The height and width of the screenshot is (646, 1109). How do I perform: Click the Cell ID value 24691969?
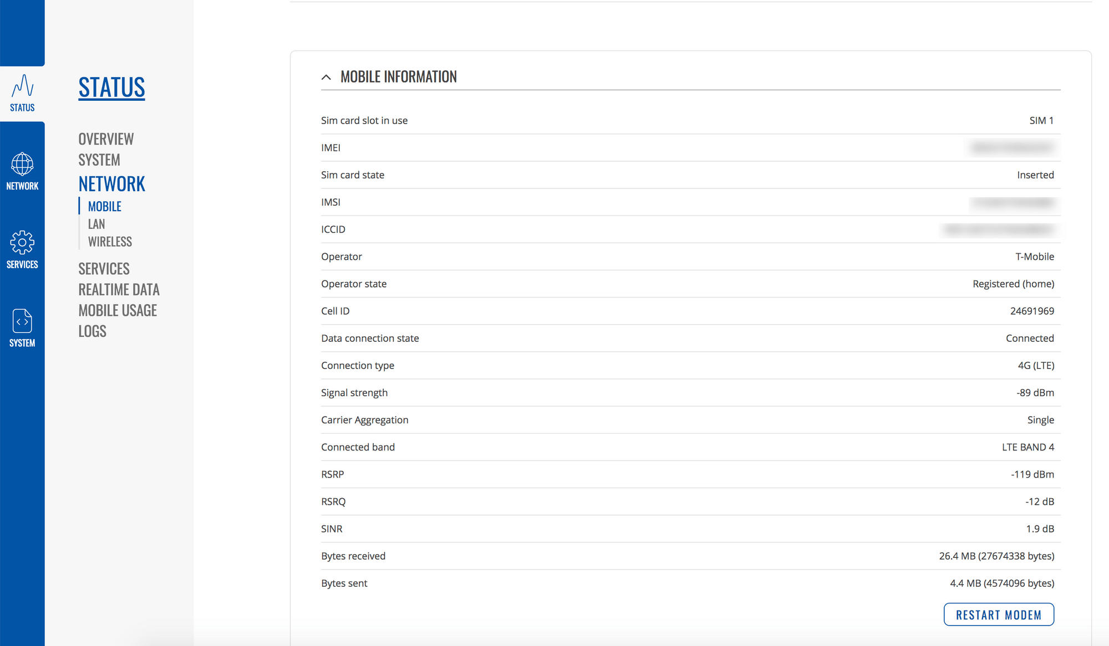click(x=1032, y=311)
